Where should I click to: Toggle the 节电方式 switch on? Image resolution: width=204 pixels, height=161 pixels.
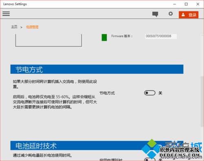tap(150, 93)
